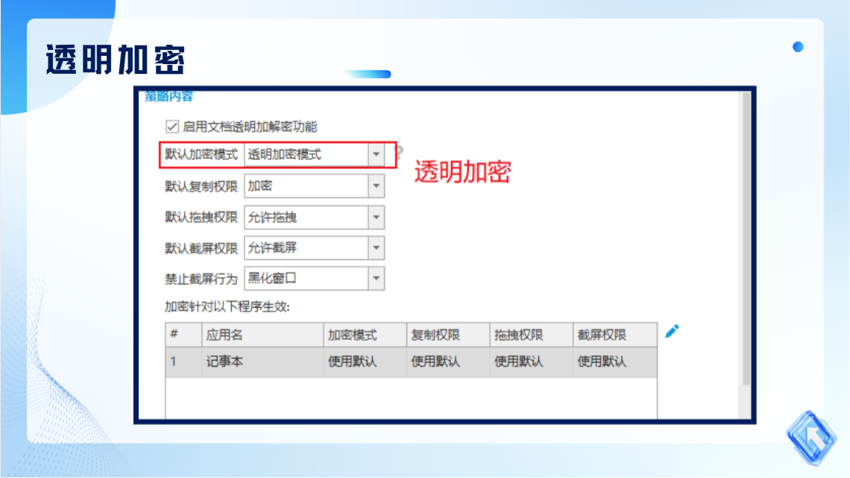Select the 黑化窗口 combo box field
The width and height of the screenshot is (850, 478).
[x=315, y=279]
